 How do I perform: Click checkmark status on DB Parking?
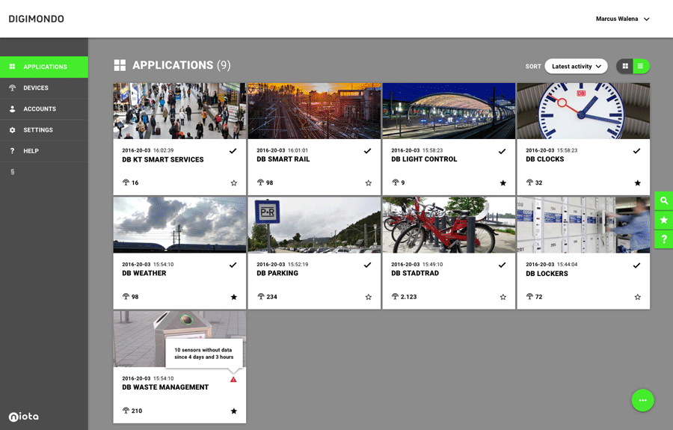(368, 265)
